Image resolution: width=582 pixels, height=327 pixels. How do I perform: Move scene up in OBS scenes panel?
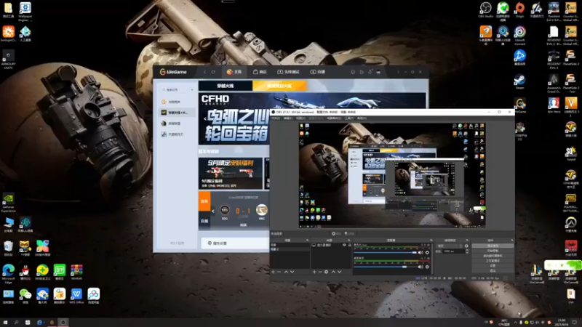(x=286, y=272)
